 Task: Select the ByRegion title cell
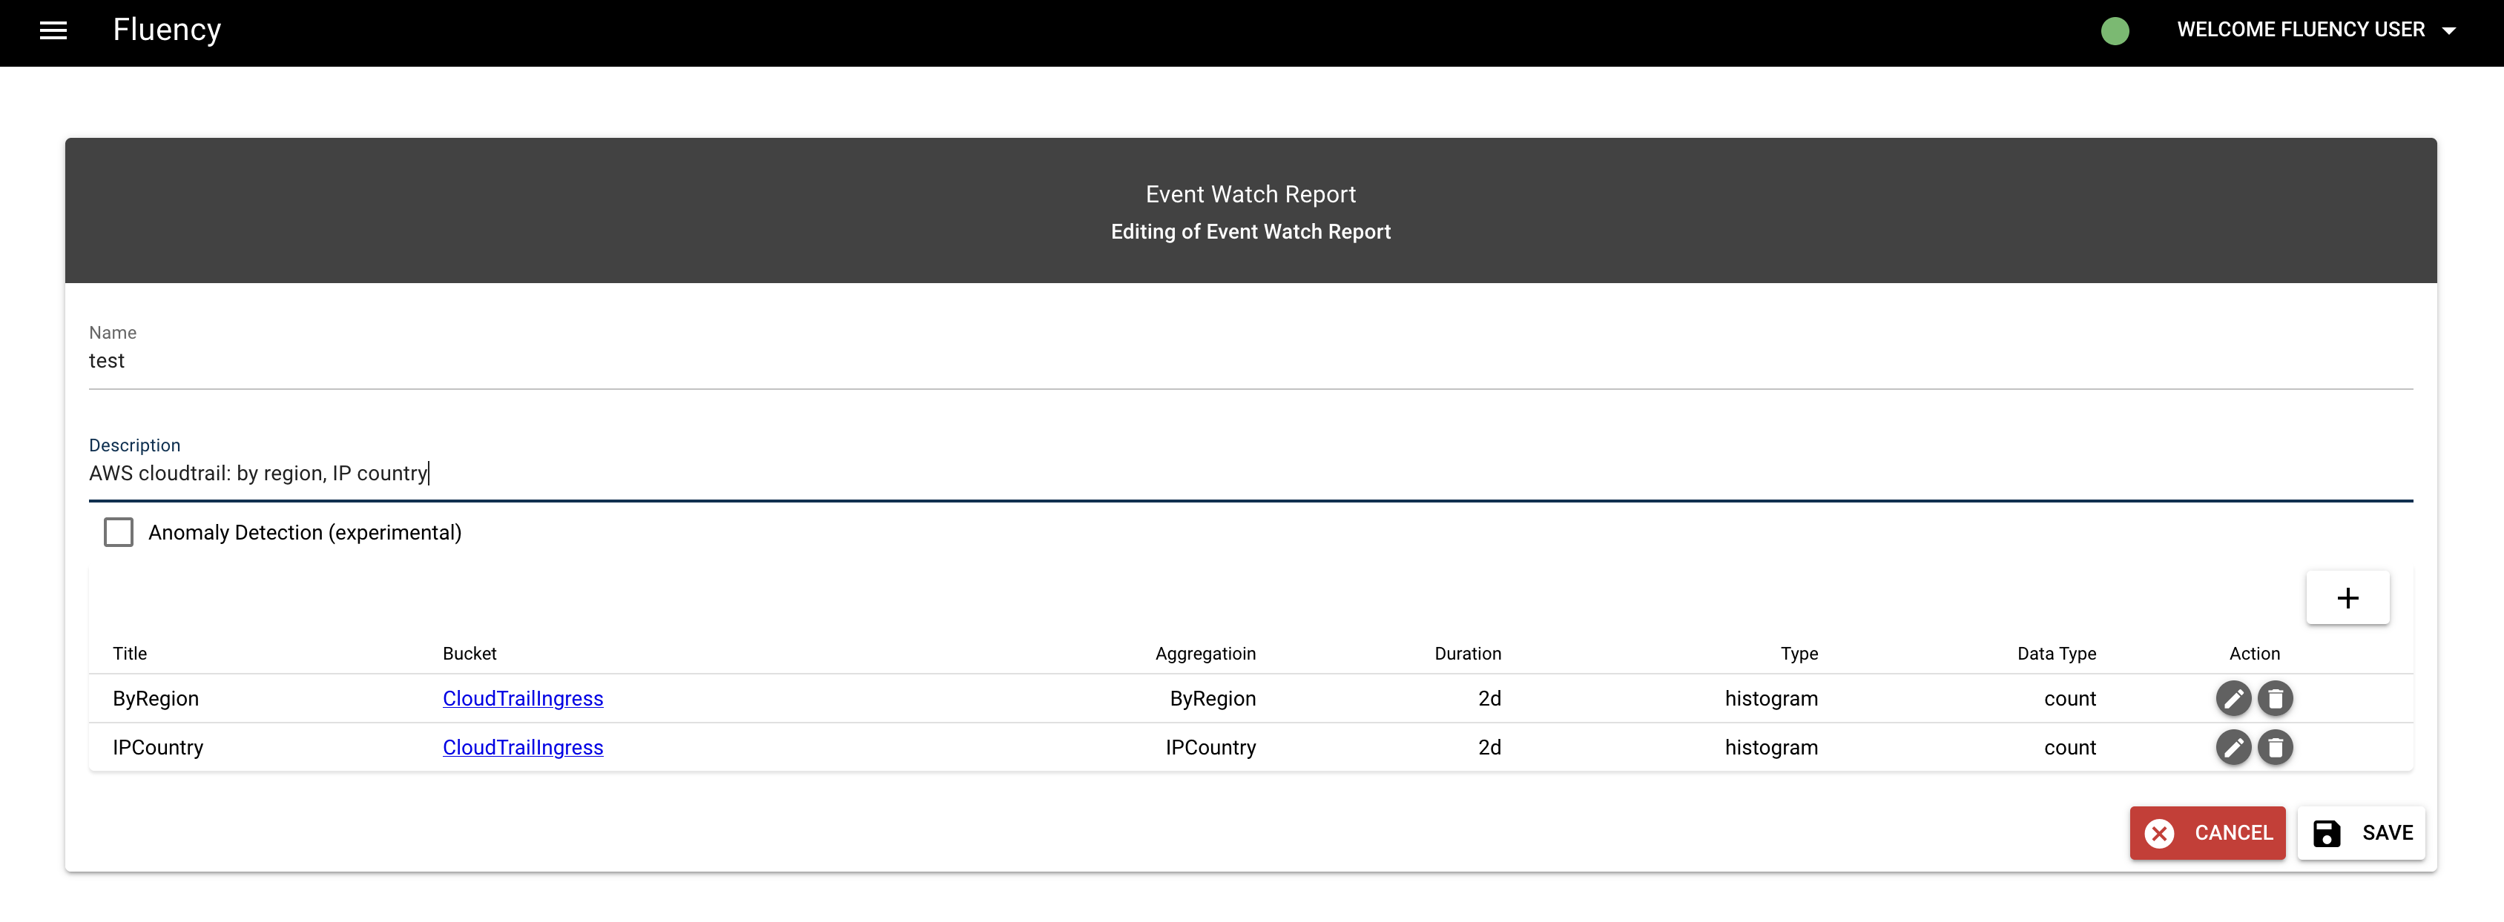(x=156, y=699)
